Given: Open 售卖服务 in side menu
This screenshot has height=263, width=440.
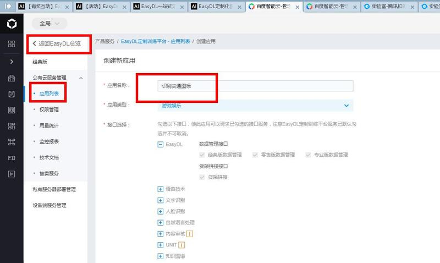Looking at the screenshot, I should click(49, 173).
